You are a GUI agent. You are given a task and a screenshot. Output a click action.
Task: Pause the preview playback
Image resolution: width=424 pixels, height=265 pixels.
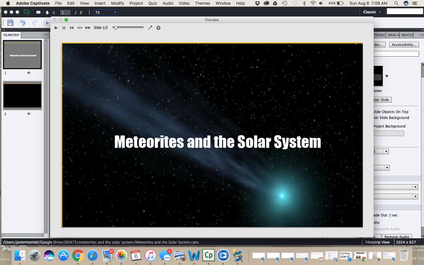coord(64,28)
